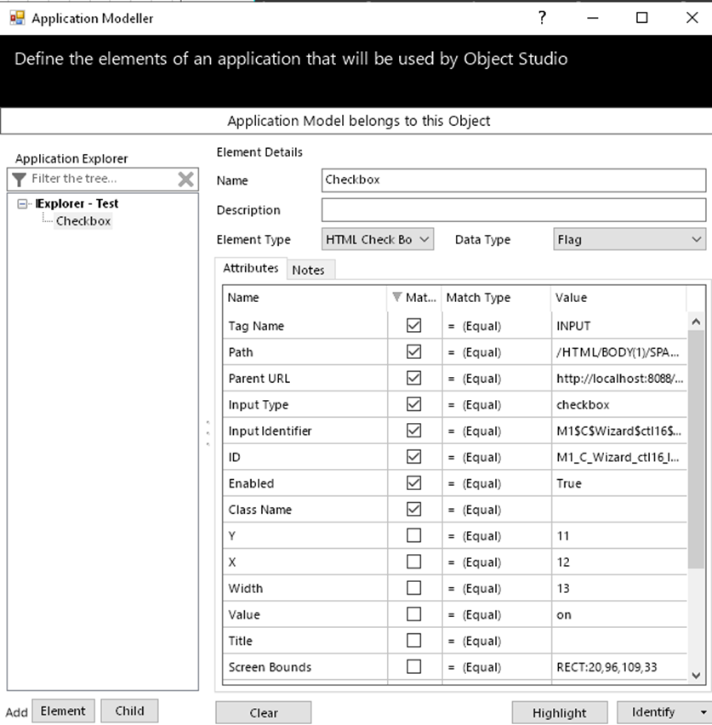Click the Path value starting /HTML/BODY(1)

(x=618, y=352)
